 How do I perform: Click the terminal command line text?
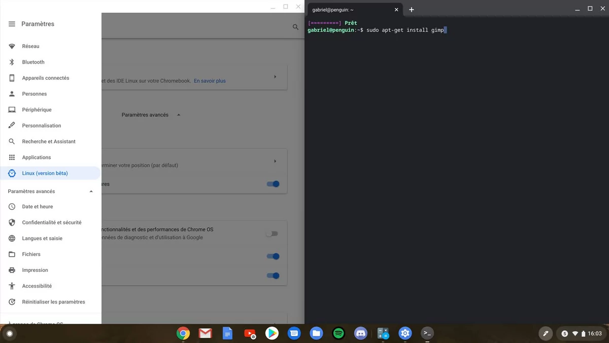pos(406,30)
